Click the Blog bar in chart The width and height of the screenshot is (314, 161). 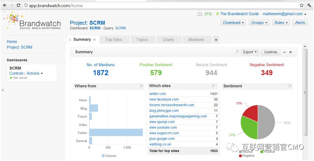[x=93, y=108]
